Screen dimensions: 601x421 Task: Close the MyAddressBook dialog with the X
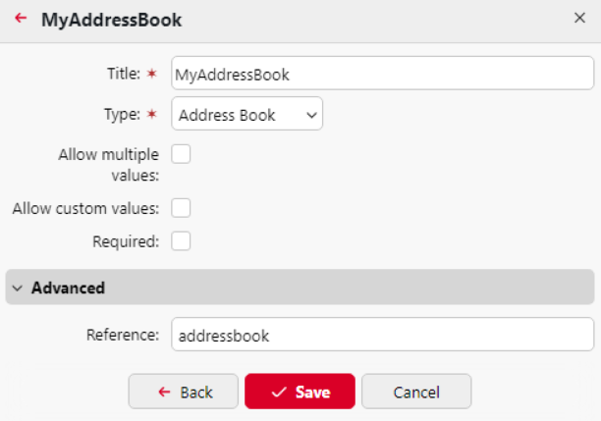[x=579, y=19]
